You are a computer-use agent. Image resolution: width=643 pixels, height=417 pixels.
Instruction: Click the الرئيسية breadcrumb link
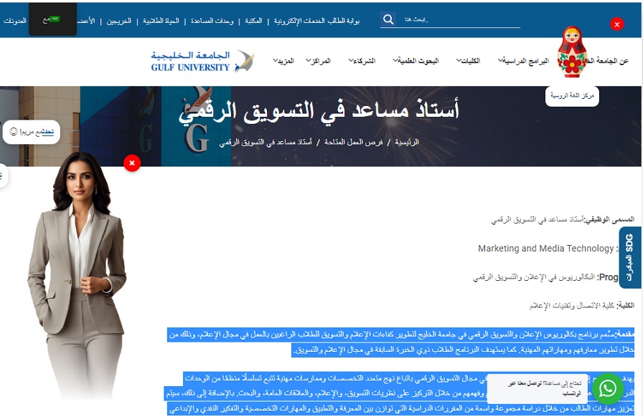[x=407, y=143]
